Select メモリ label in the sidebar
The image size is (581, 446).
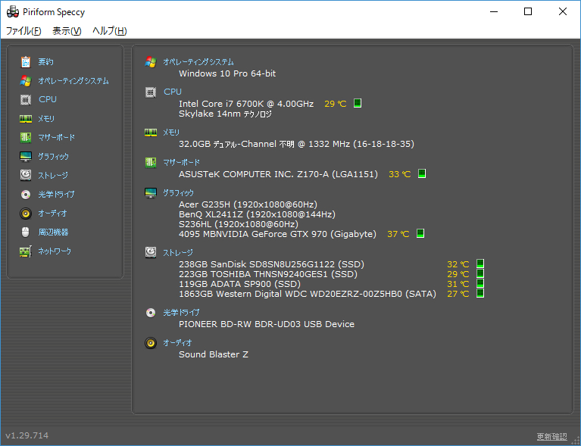click(x=46, y=119)
